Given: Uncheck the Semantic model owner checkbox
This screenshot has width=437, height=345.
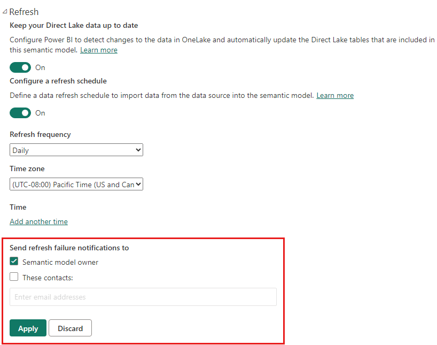Looking at the screenshot, I should [x=14, y=262].
